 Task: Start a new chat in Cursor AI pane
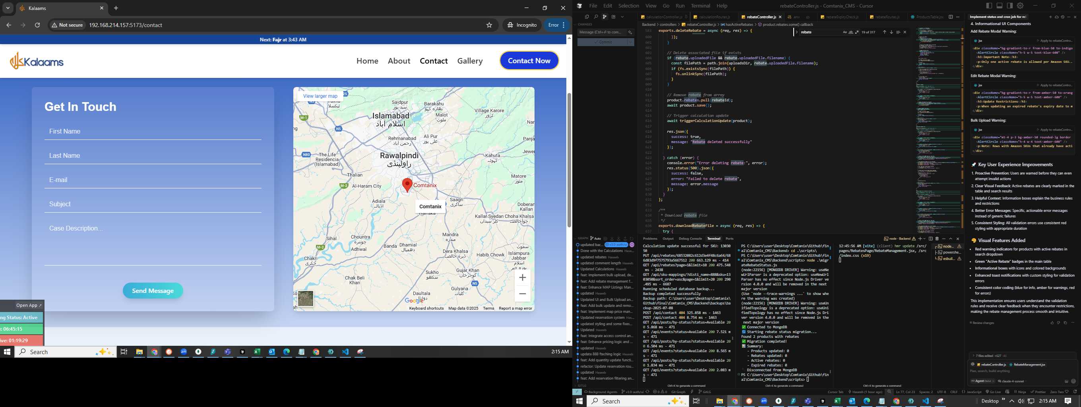tap(1051, 17)
